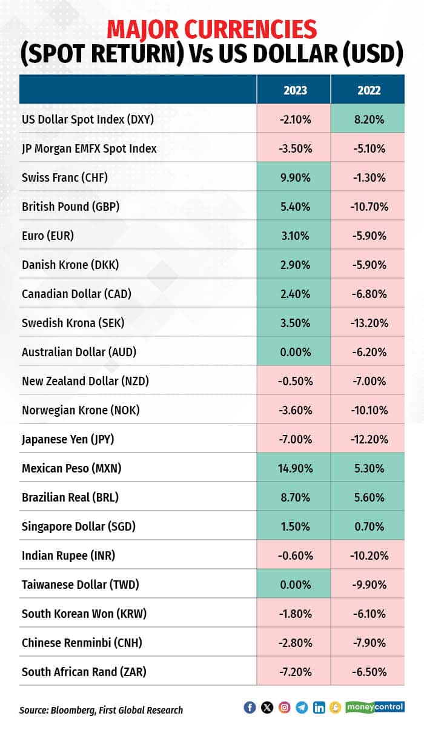Open the moneycontrol logo
424x733 pixels.
coord(375,707)
